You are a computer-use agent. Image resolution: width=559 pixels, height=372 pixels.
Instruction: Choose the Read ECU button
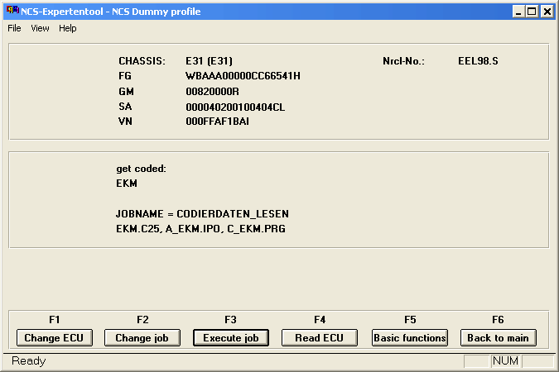(320, 337)
